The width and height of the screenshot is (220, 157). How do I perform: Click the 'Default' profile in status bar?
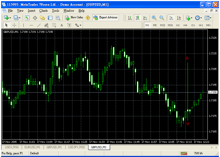[x=34, y=153]
